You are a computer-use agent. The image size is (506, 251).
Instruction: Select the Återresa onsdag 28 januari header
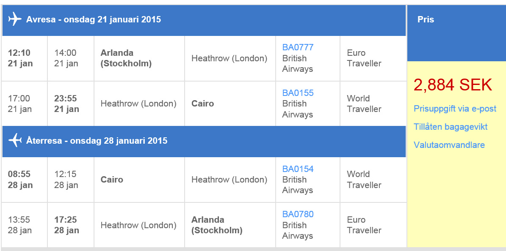(97, 141)
